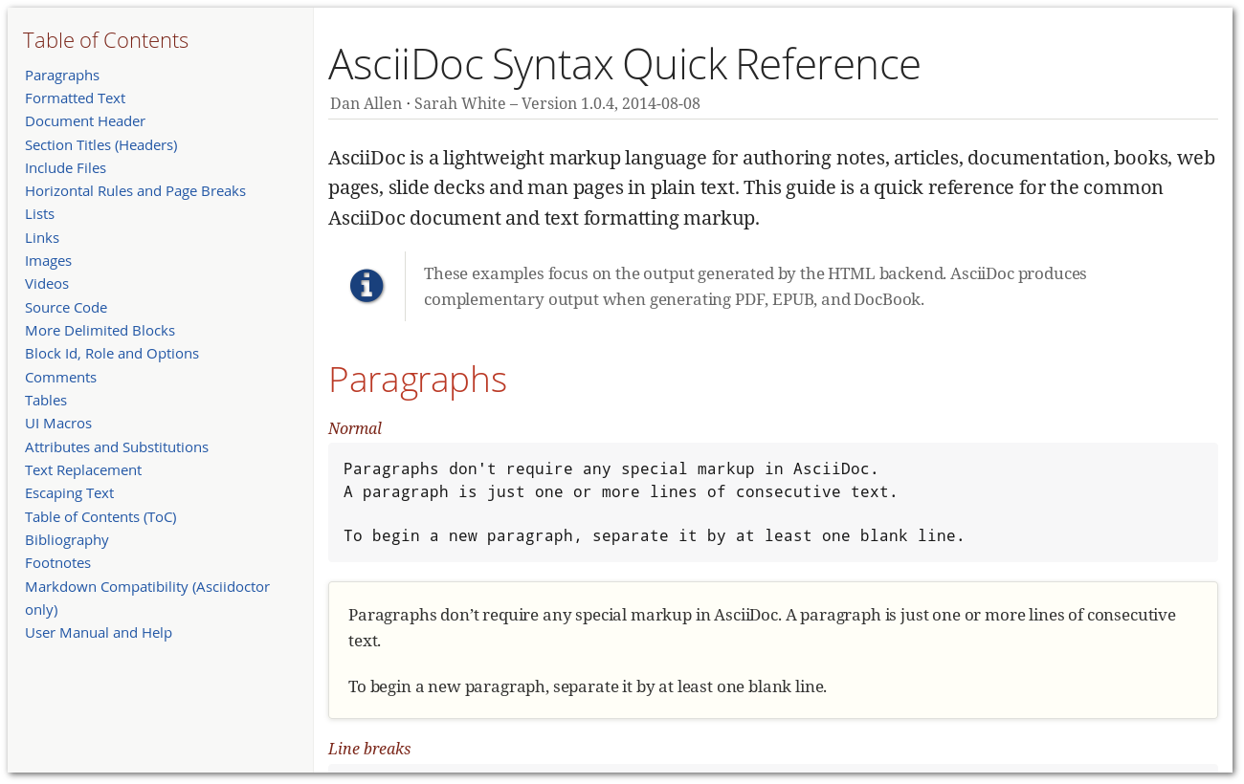Click the intro paragraph about lightweight markup

pyautogui.click(x=772, y=187)
